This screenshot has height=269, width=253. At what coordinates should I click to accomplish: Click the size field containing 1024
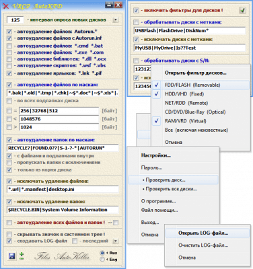pyautogui.click(x=59, y=127)
